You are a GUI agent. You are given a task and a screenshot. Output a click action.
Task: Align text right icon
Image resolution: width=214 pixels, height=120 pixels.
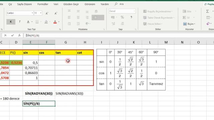[x=87, y=17]
